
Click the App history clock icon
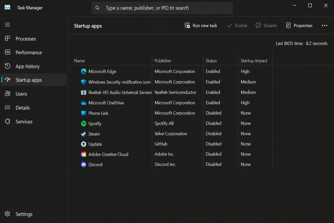click(8, 66)
